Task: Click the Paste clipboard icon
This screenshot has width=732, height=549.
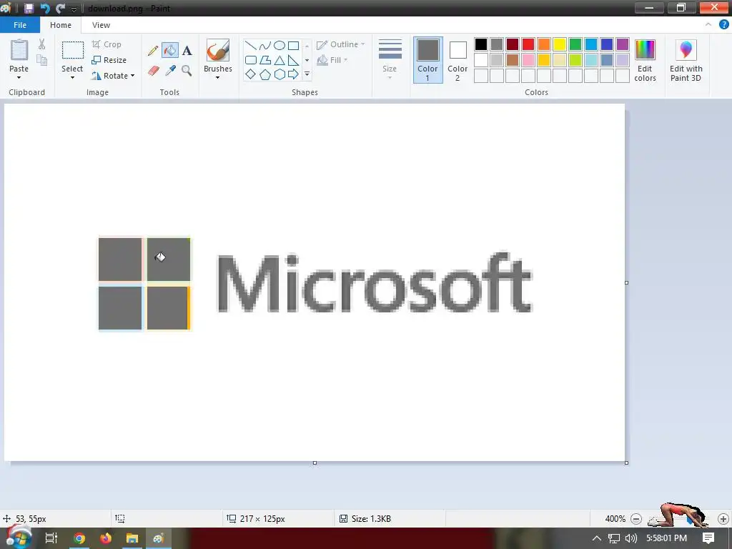Action: (x=19, y=50)
